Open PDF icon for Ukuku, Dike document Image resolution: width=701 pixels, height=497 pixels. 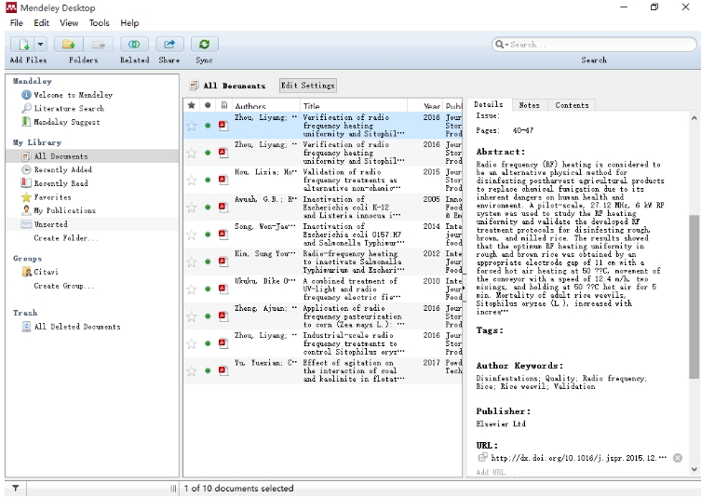click(x=223, y=289)
